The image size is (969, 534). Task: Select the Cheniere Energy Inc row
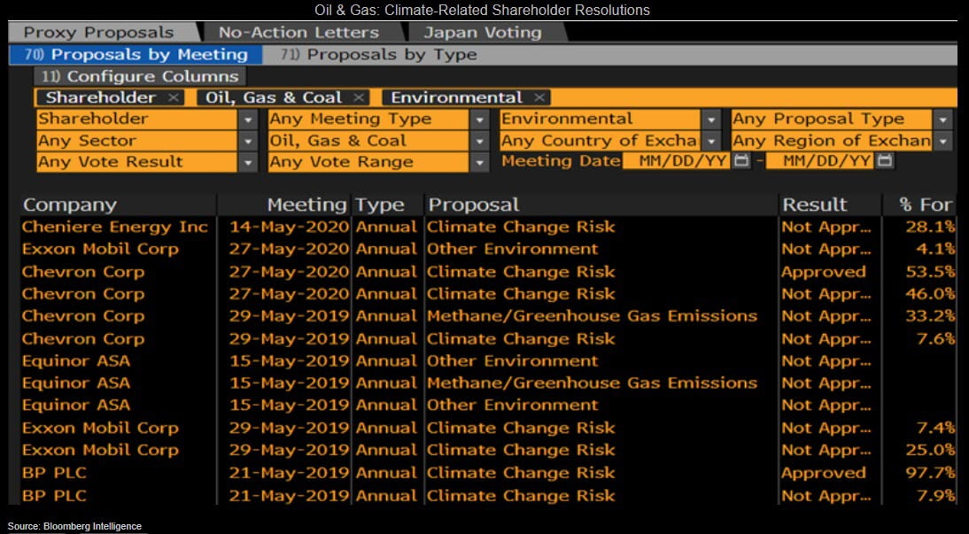(x=488, y=227)
